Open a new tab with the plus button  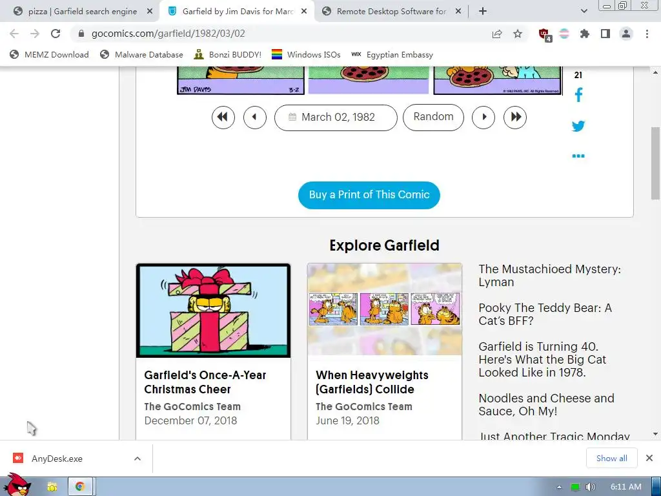(483, 12)
